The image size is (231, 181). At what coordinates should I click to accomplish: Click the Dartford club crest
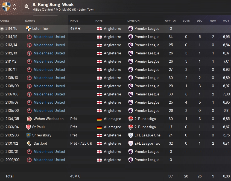[x=29, y=144]
